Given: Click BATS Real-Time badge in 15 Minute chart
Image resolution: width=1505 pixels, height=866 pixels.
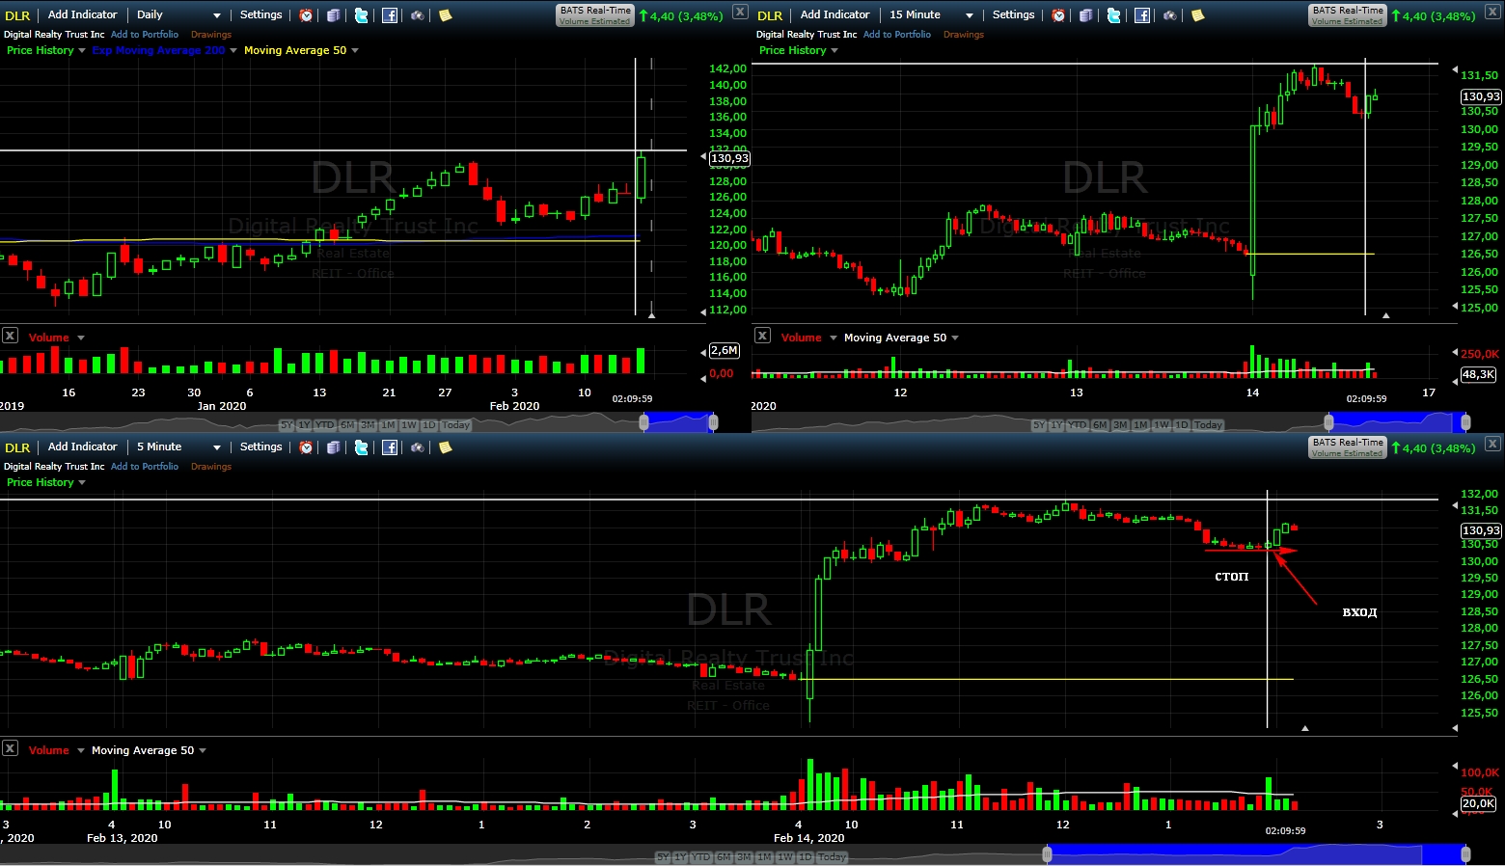Looking at the screenshot, I should click(x=1348, y=14).
